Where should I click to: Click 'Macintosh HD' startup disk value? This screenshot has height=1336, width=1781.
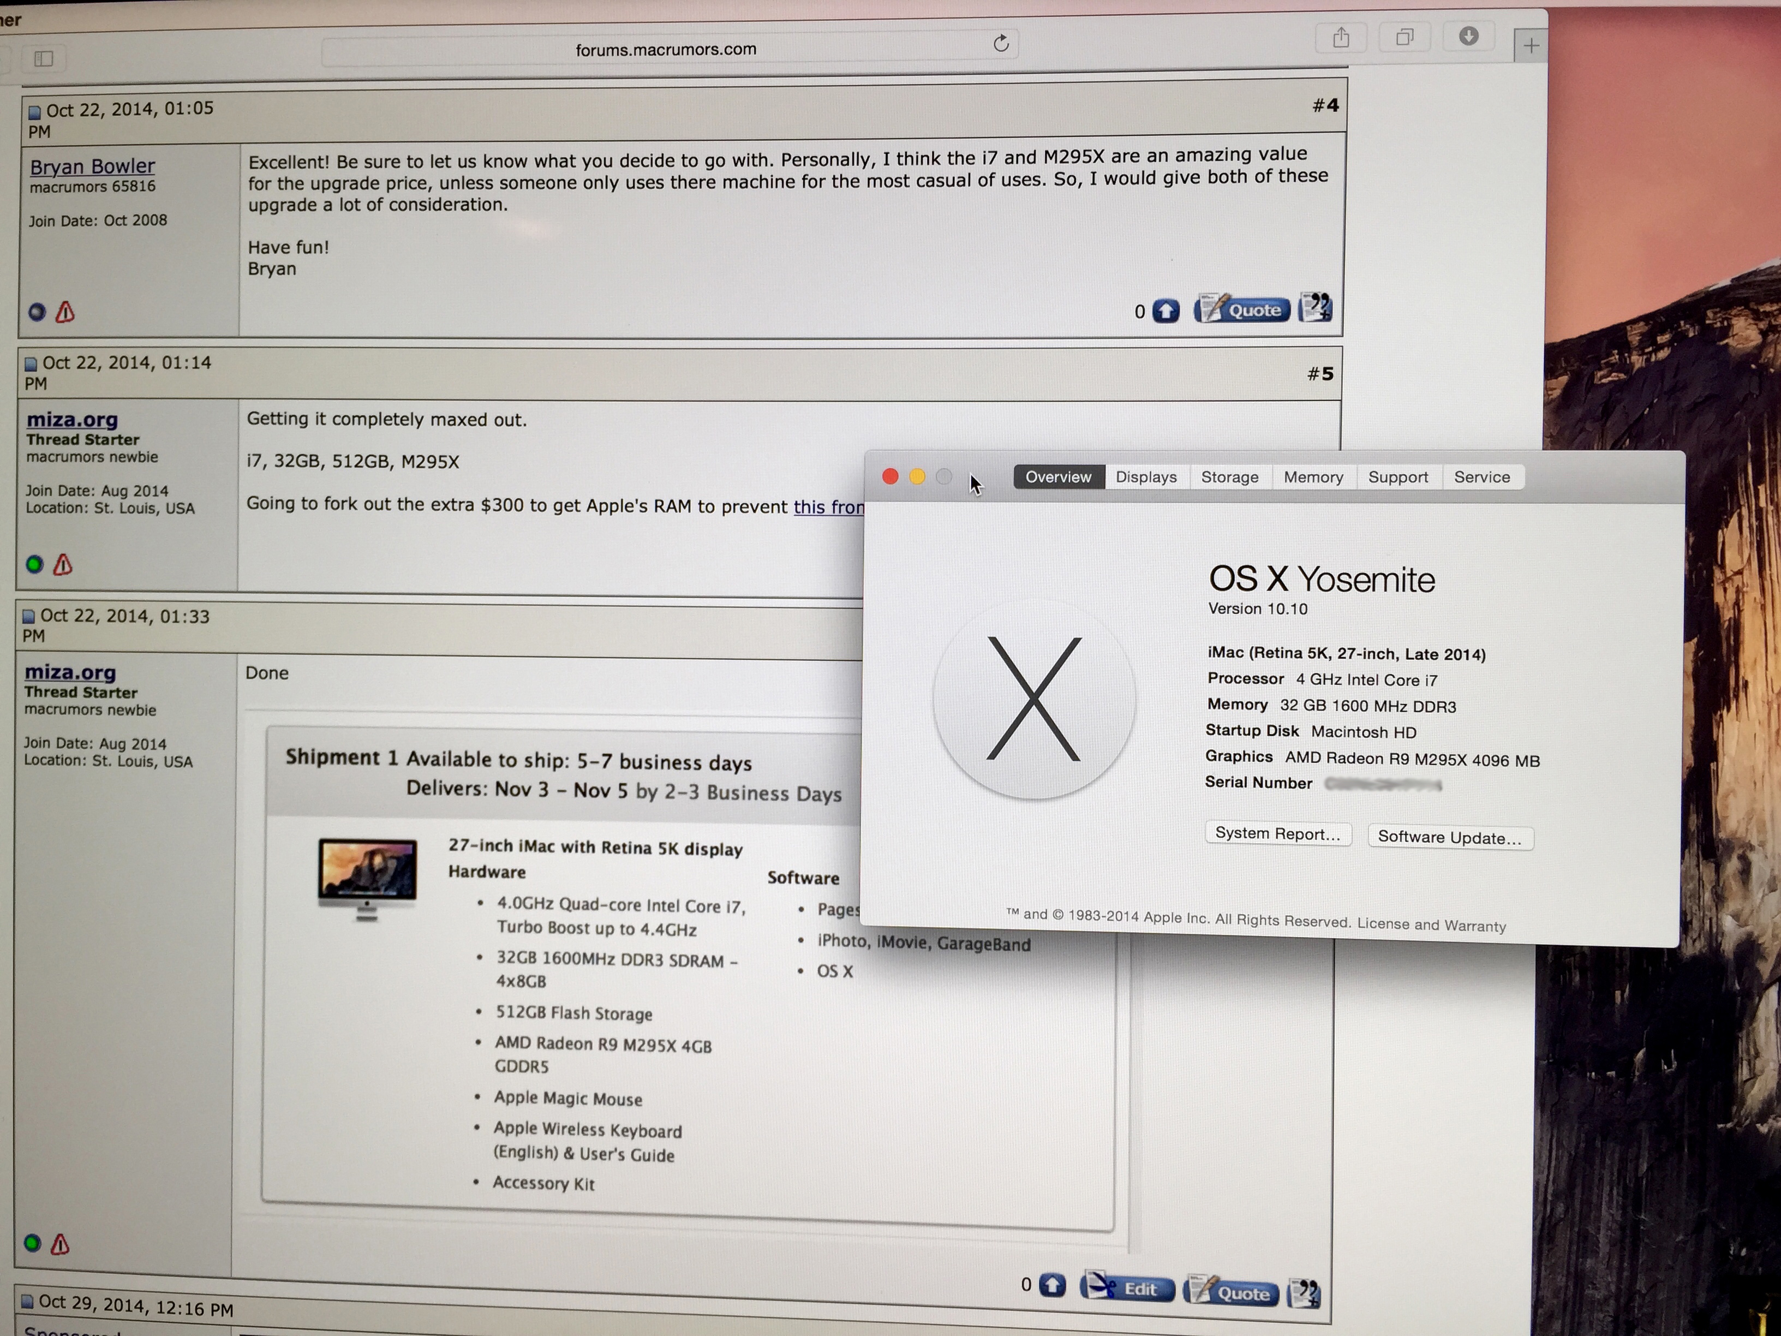(x=1364, y=732)
